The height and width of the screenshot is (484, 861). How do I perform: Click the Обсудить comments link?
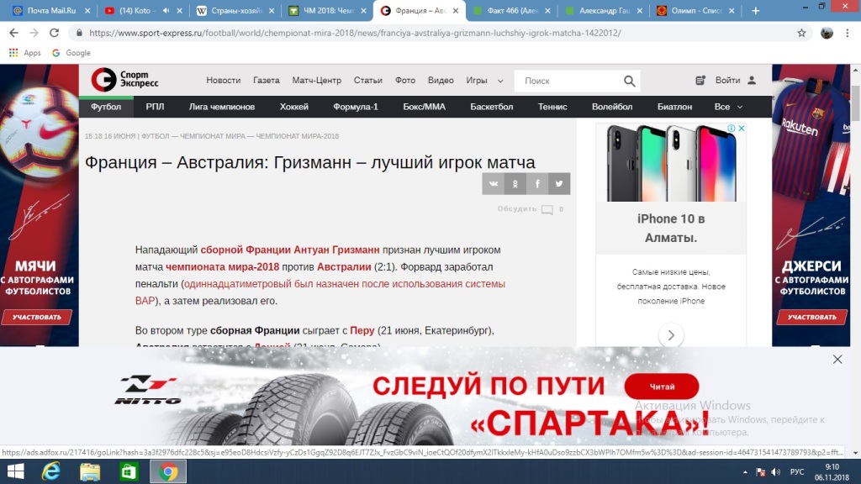click(x=531, y=209)
